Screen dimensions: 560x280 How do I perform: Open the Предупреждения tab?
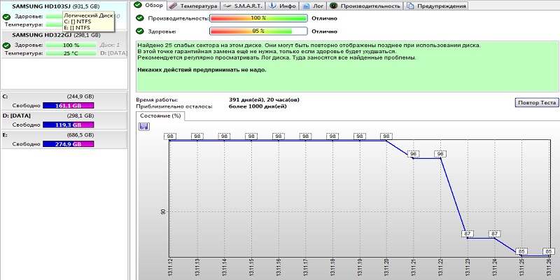(x=436, y=6)
